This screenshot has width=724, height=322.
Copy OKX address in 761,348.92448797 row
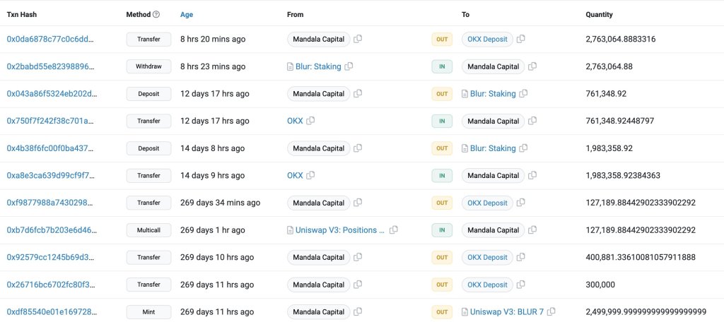[x=311, y=121]
